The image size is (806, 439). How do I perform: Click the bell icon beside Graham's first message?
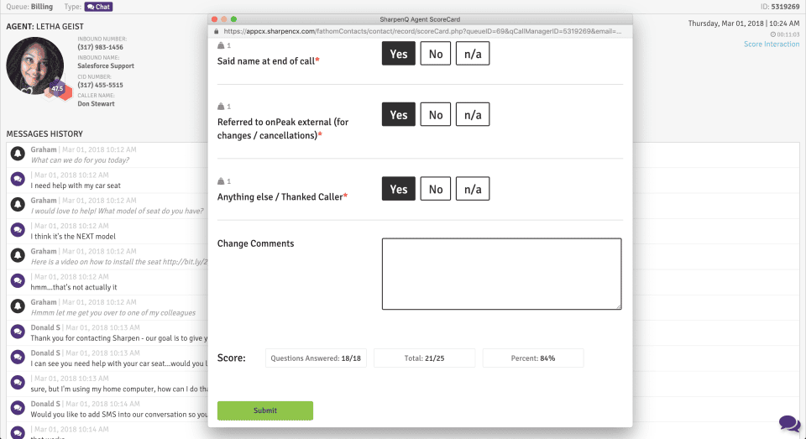(18, 154)
